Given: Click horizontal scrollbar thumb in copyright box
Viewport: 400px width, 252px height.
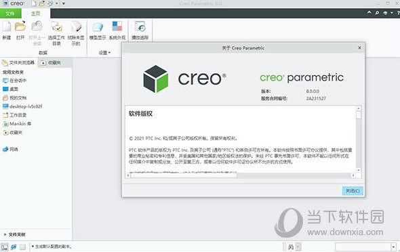Looking at the screenshot, I should [x=184, y=175].
